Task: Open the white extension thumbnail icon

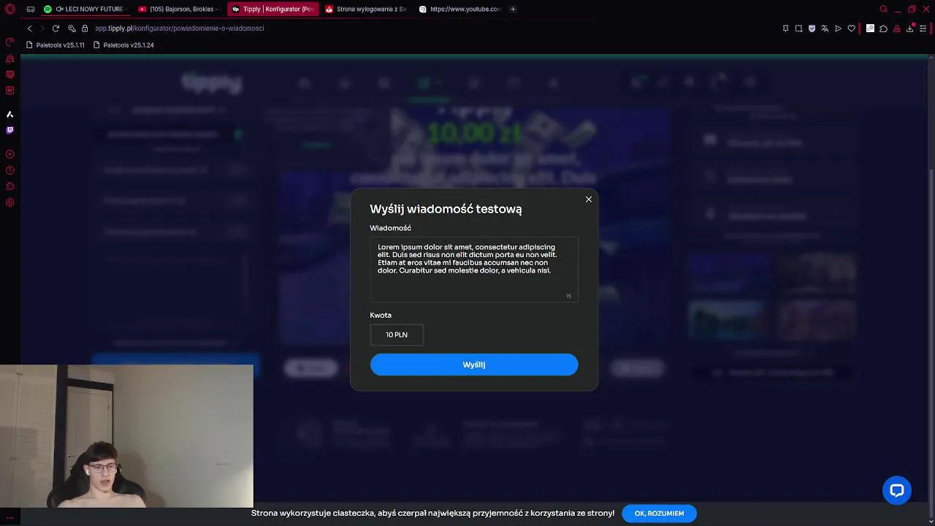Action: (x=870, y=28)
